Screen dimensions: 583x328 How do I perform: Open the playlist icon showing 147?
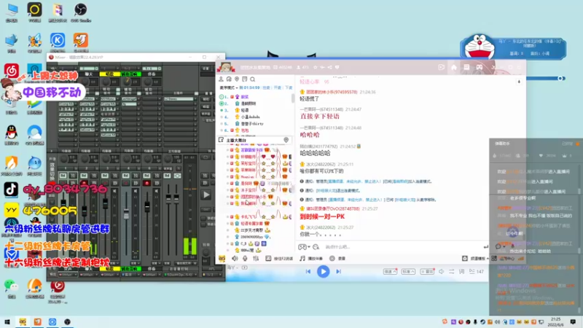click(477, 271)
